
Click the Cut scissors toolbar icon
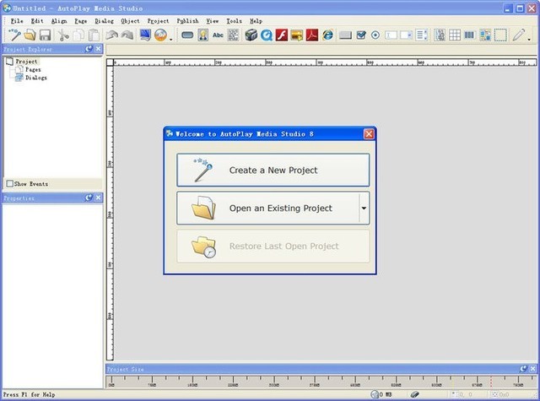[x=63, y=35]
